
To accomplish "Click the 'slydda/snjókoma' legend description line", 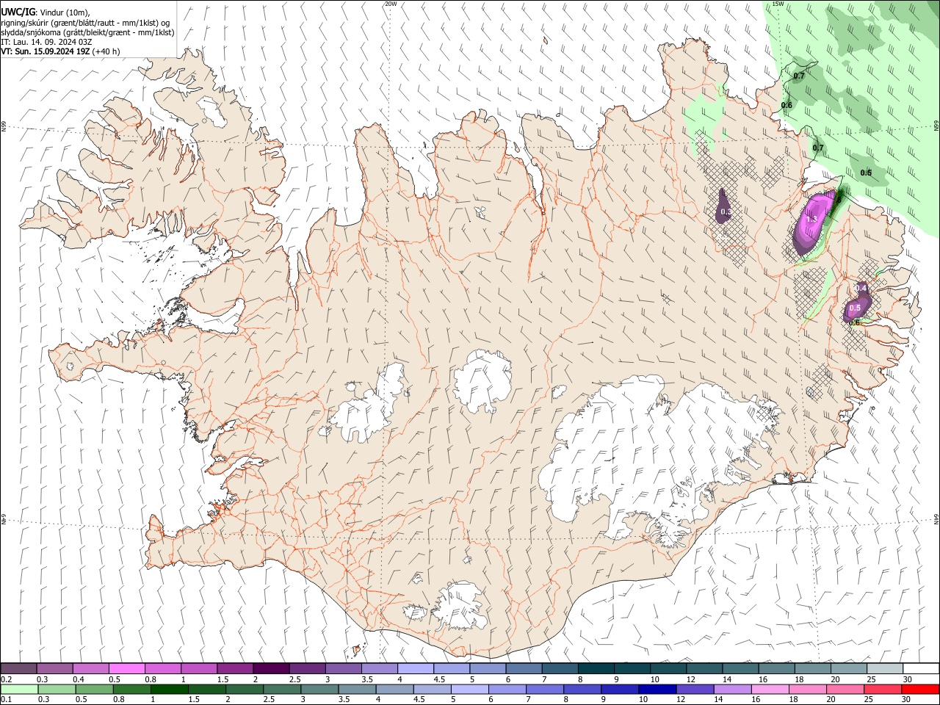I will coord(87,32).
